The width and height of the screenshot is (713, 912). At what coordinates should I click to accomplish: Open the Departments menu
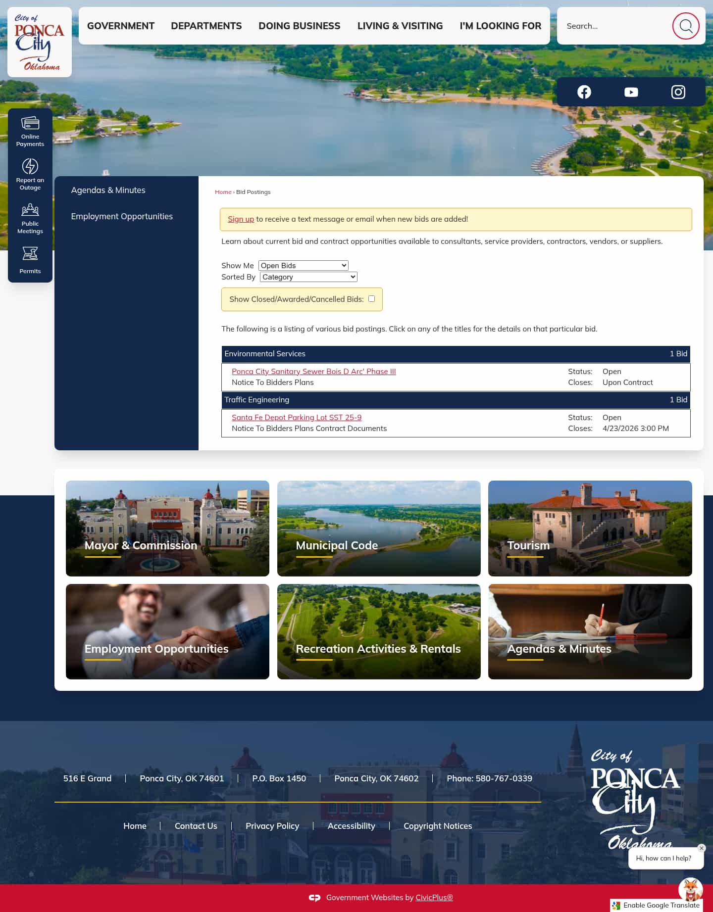click(206, 26)
